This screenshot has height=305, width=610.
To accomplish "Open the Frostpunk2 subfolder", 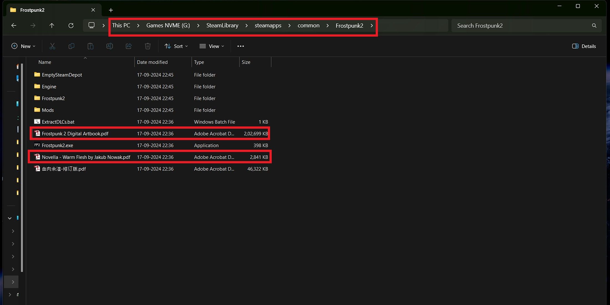I will point(53,98).
